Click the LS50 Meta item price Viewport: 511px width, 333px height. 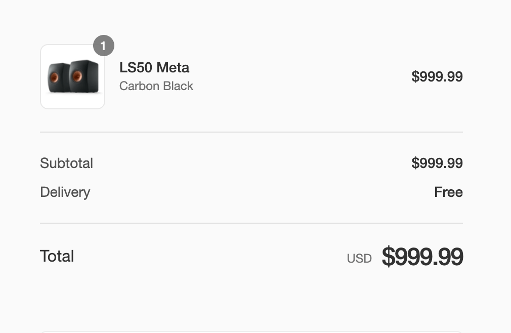(x=437, y=76)
